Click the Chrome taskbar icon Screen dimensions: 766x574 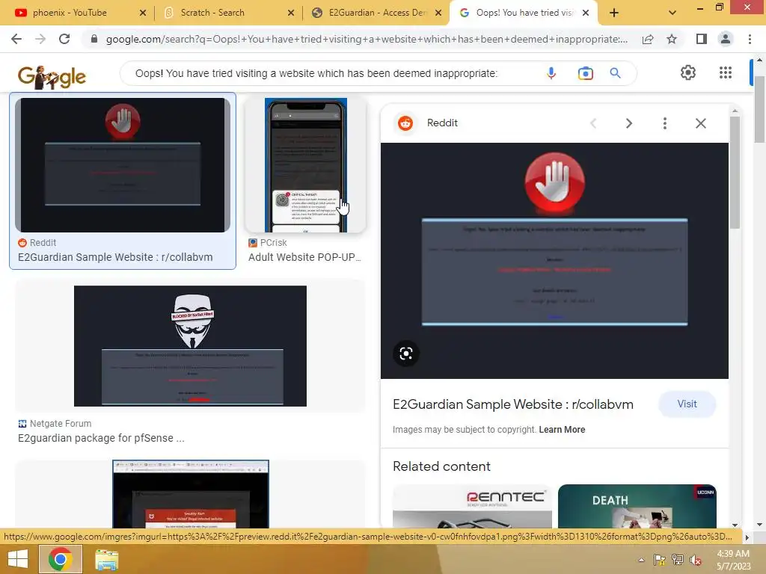60,559
